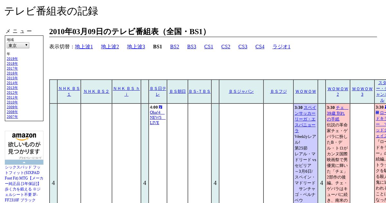The height and width of the screenshot is (203, 386).
Task: Open the Oha!4 NEWS LIVE program link
Action: [157, 118]
